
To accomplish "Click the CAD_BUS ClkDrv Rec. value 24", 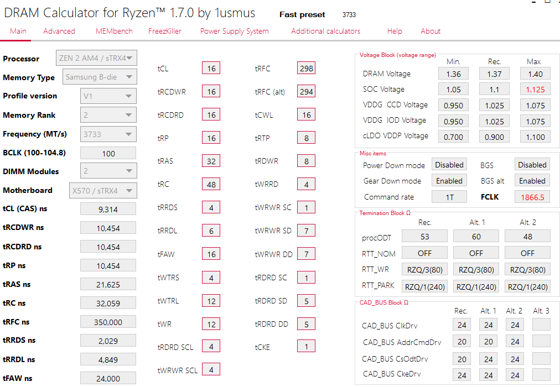I will click(462, 325).
